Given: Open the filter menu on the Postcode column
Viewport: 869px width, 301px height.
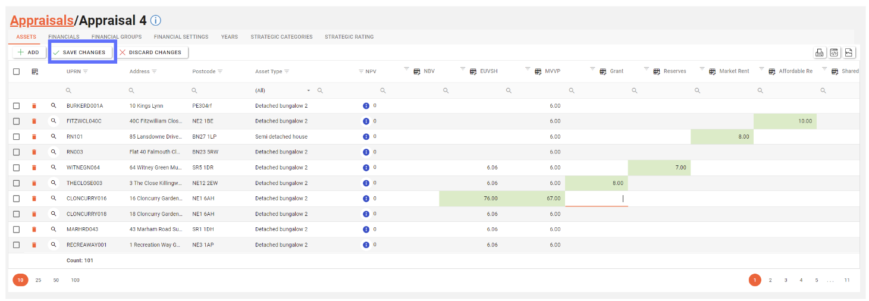Looking at the screenshot, I should [220, 71].
